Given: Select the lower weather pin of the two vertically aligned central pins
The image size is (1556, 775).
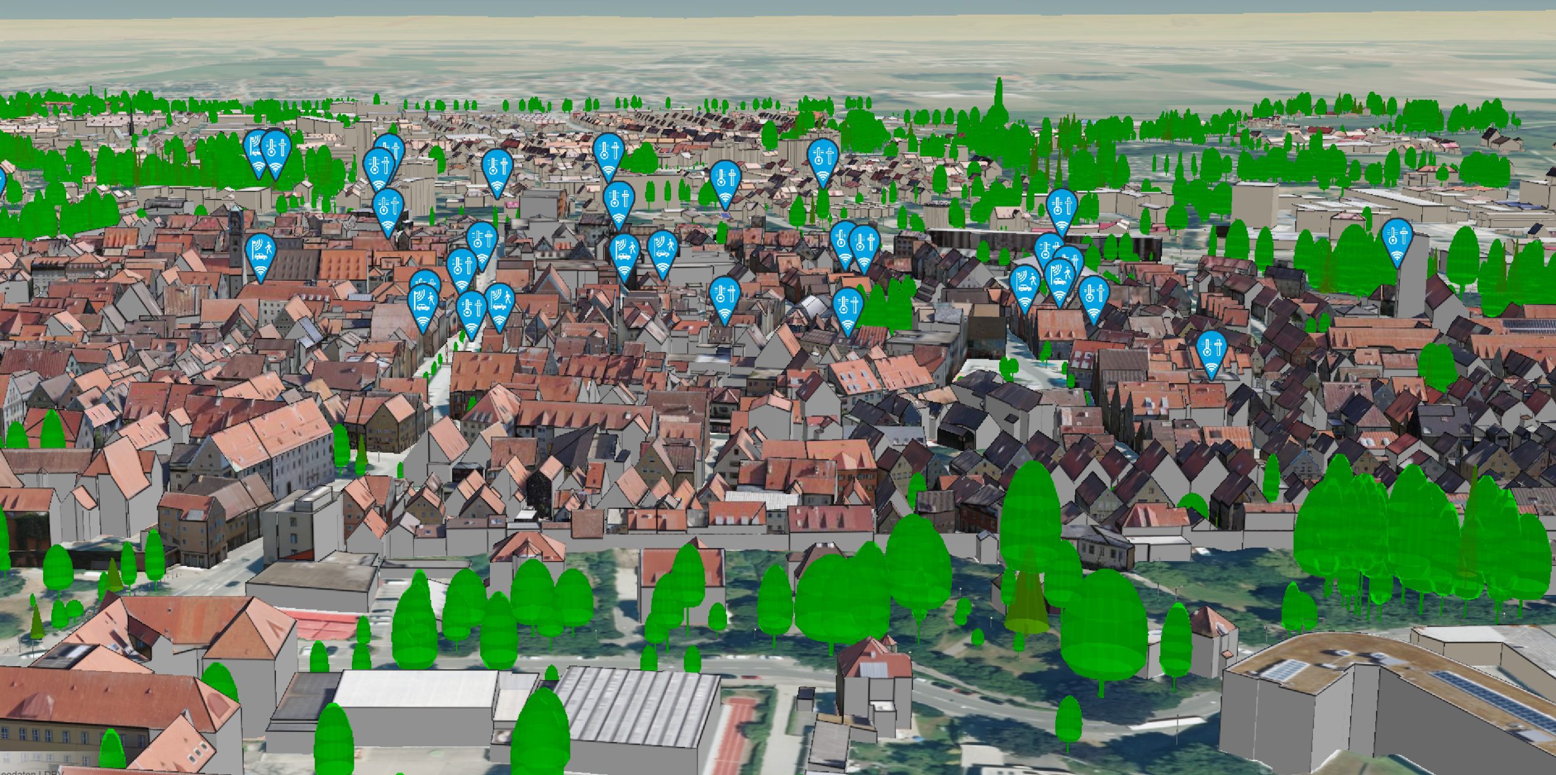Looking at the screenshot, I should click(619, 204).
